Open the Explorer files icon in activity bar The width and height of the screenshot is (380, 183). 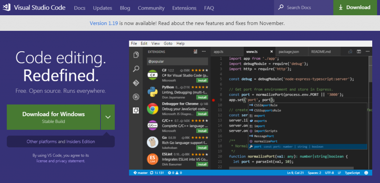pyautogui.click(x=136, y=55)
